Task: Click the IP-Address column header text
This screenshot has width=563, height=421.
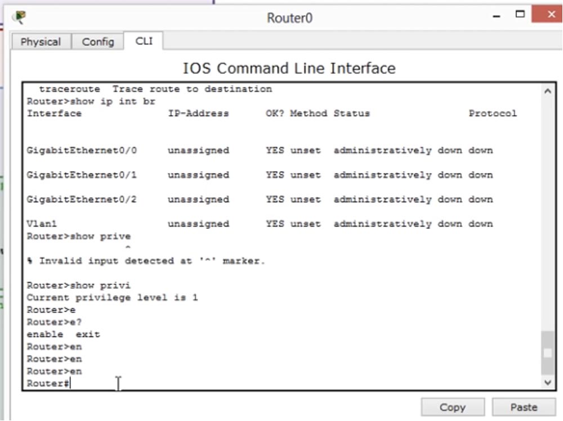Action: tap(198, 114)
